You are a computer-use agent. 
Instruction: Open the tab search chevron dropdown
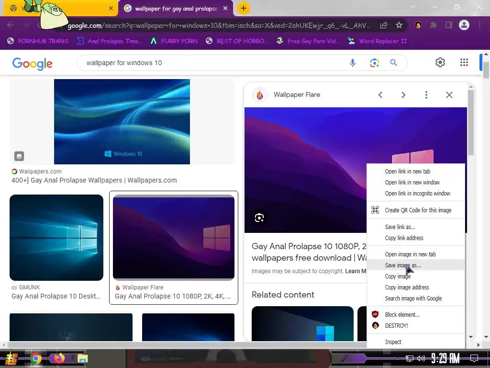pyautogui.click(x=413, y=7)
